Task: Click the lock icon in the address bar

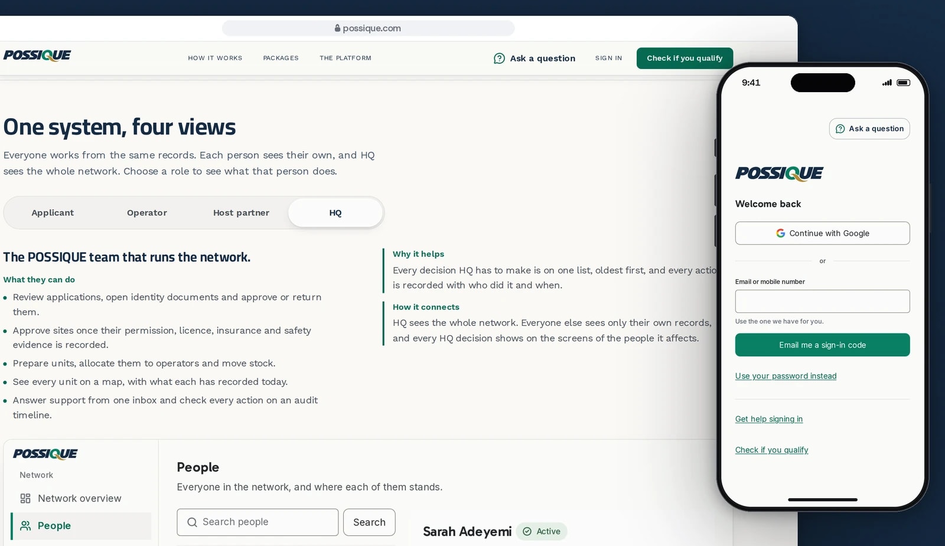Action: point(338,28)
